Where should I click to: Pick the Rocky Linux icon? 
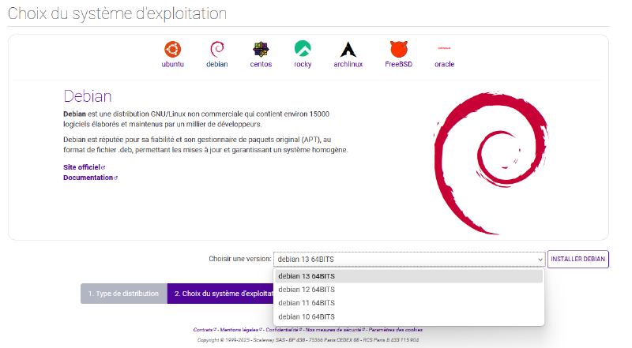click(303, 49)
